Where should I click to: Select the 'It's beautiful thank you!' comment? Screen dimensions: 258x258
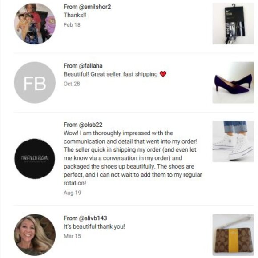tap(94, 226)
